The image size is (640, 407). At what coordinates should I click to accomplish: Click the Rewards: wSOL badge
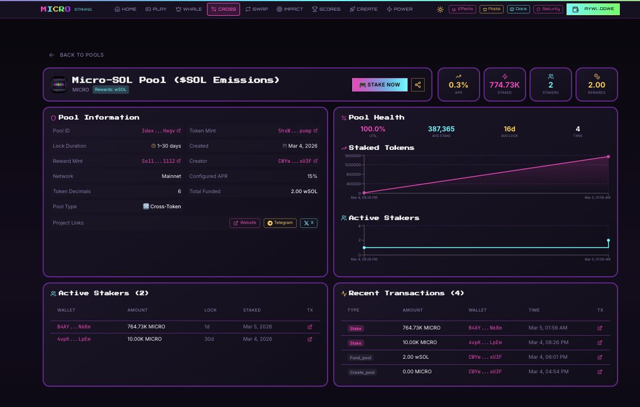[x=110, y=89]
